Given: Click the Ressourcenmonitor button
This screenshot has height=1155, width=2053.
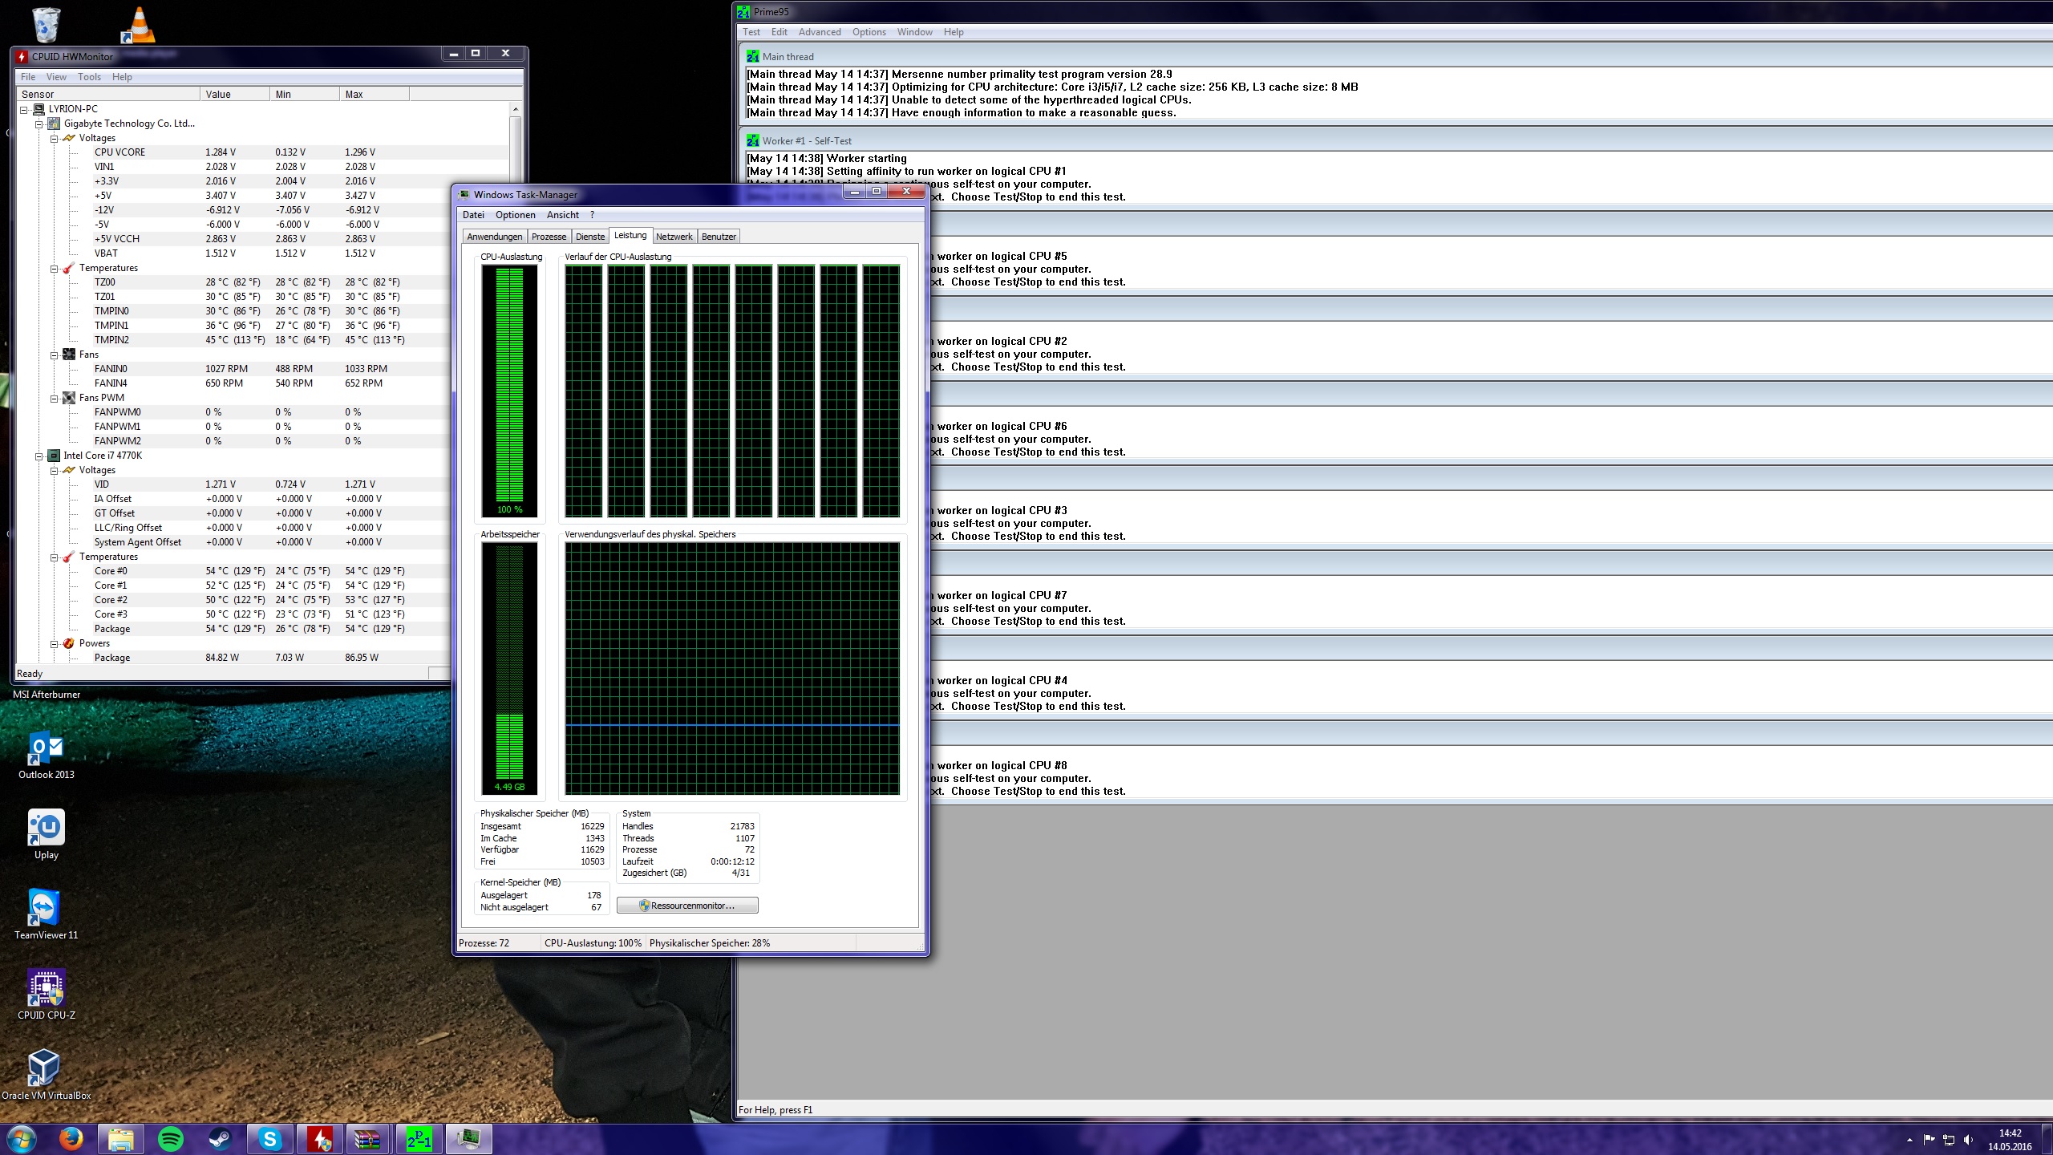Looking at the screenshot, I should click(687, 906).
